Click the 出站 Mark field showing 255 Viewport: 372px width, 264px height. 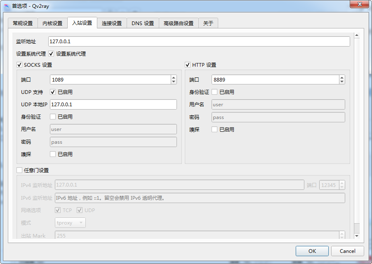click(x=197, y=235)
